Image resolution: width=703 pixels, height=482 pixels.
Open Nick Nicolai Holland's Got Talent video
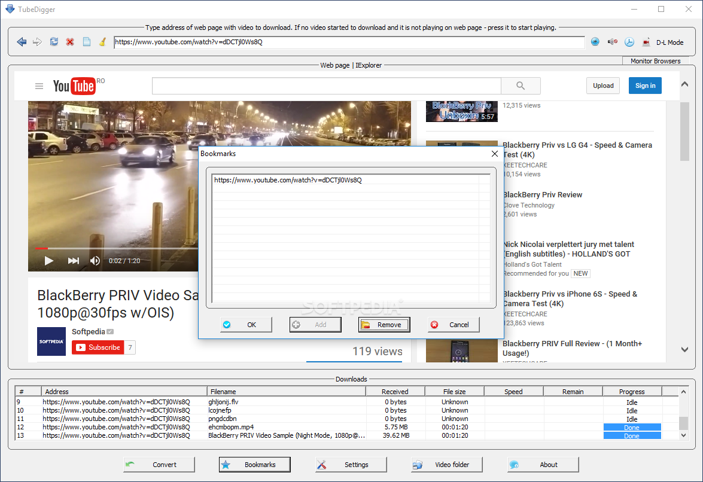pyautogui.click(x=568, y=249)
